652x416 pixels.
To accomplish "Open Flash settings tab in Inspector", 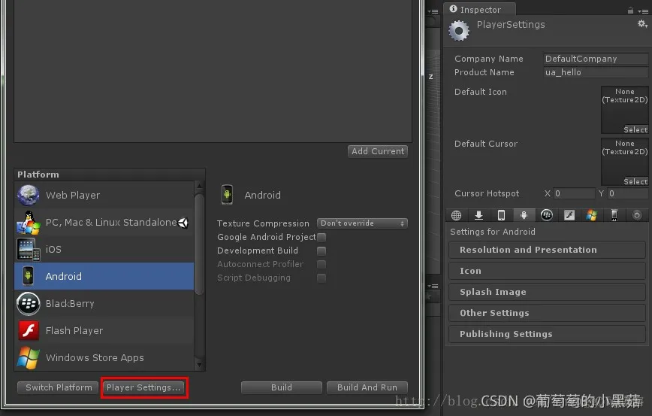I will tap(569, 215).
